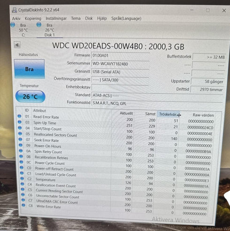Click the Raw-värden column header

(203, 115)
